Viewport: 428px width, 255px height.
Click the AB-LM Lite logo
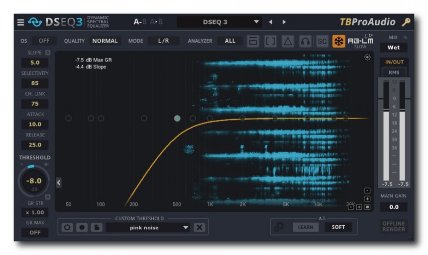[x=360, y=40]
